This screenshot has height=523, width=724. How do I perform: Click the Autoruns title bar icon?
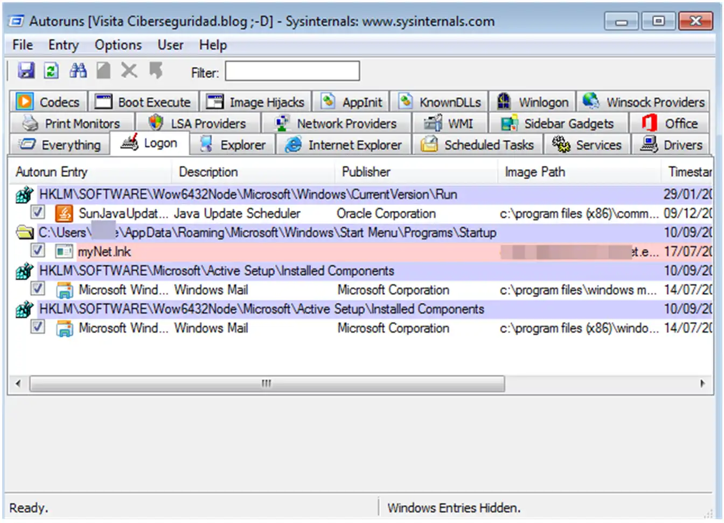(x=17, y=22)
